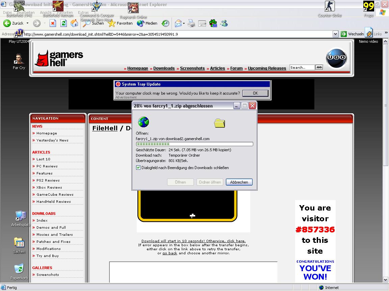This screenshot has width=389, height=291.
Task: Click the GO search button
Action: (x=319, y=67)
